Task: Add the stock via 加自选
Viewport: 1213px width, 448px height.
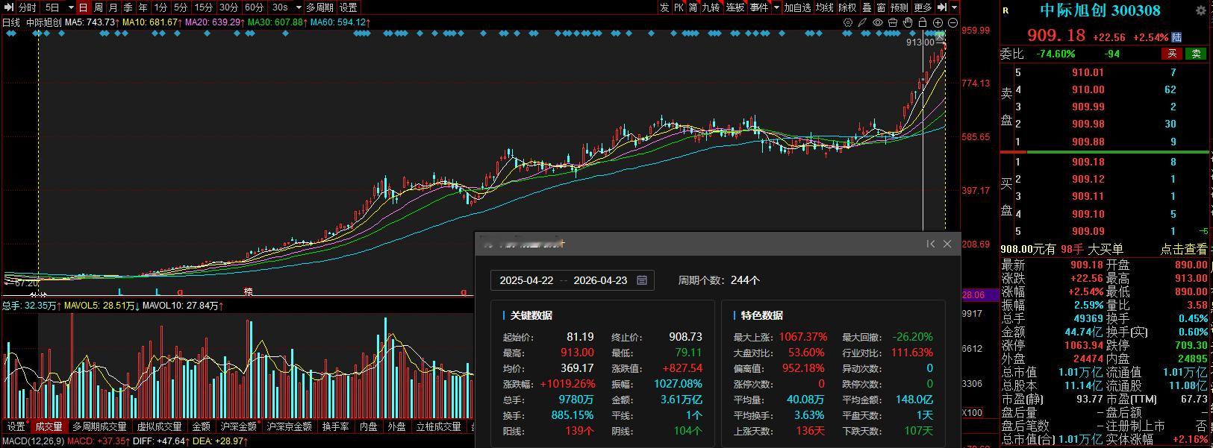Action: pos(797,7)
